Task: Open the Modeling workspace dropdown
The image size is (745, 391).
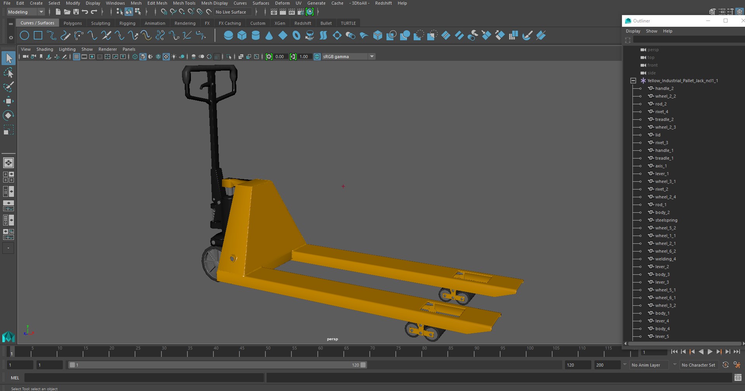Action: tap(26, 12)
